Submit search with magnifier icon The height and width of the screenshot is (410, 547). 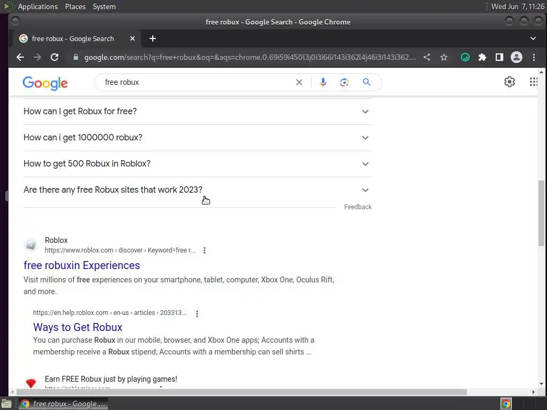click(366, 82)
